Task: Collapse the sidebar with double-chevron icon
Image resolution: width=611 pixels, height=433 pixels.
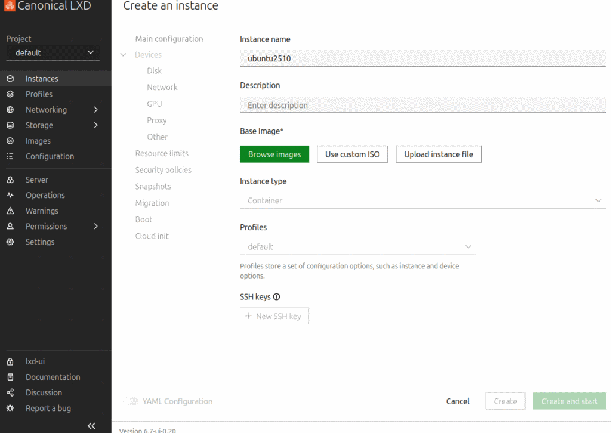Action: [91, 425]
